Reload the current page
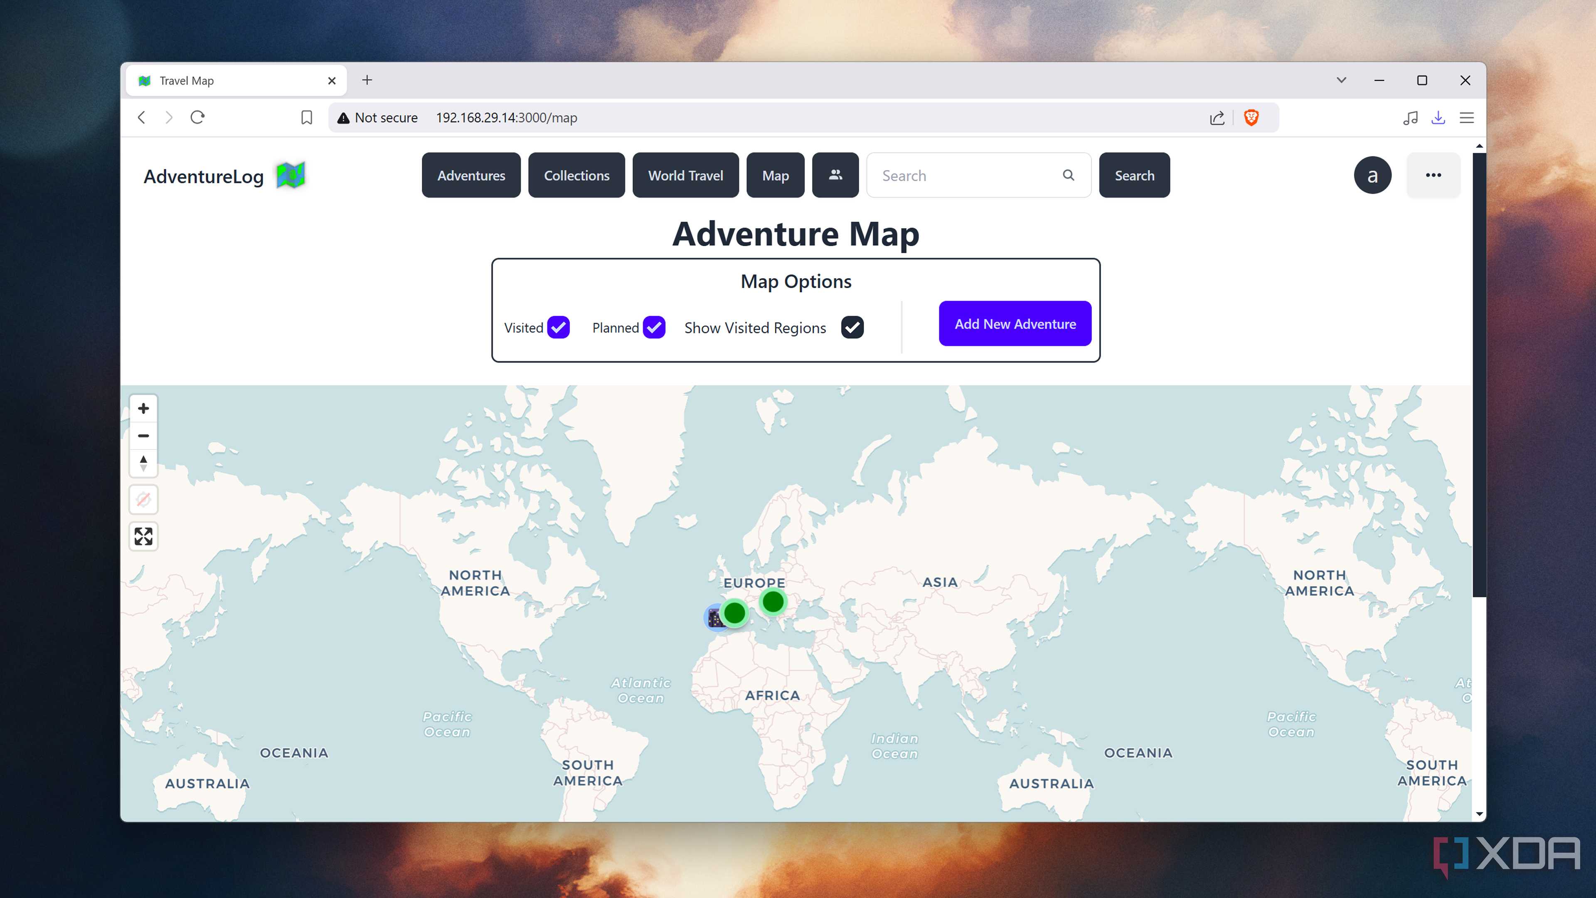Image resolution: width=1596 pixels, height=898 pixels. coord(198,118)
